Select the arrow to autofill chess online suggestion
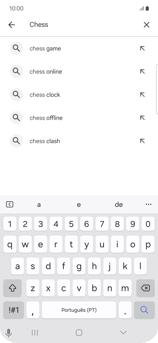 [x=142, y=71]
